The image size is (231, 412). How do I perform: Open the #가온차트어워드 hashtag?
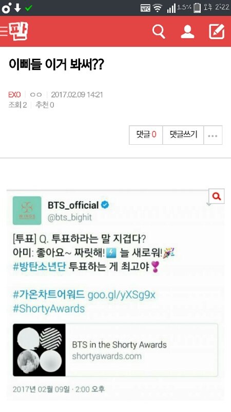(49, 295)
